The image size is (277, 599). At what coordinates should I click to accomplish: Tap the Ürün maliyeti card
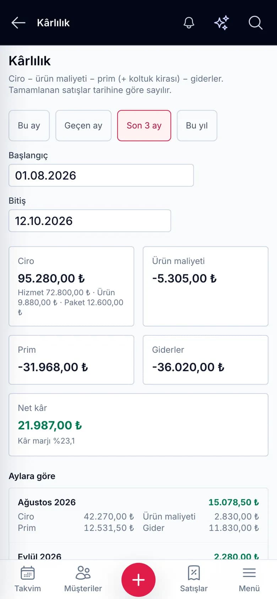pos(206,286)
